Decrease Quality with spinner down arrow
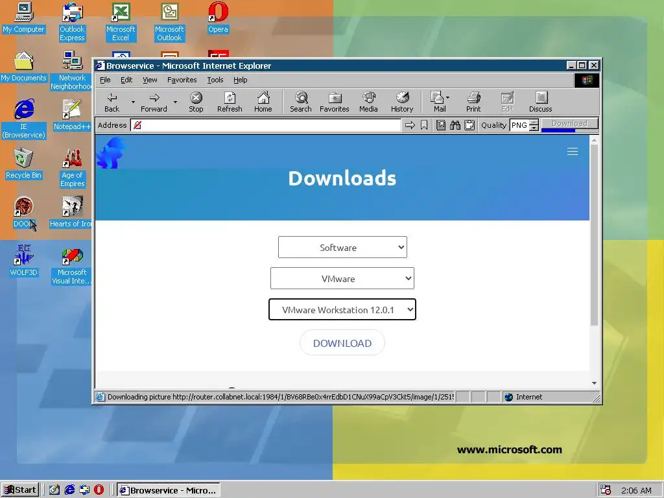 (x=534, y=128)
